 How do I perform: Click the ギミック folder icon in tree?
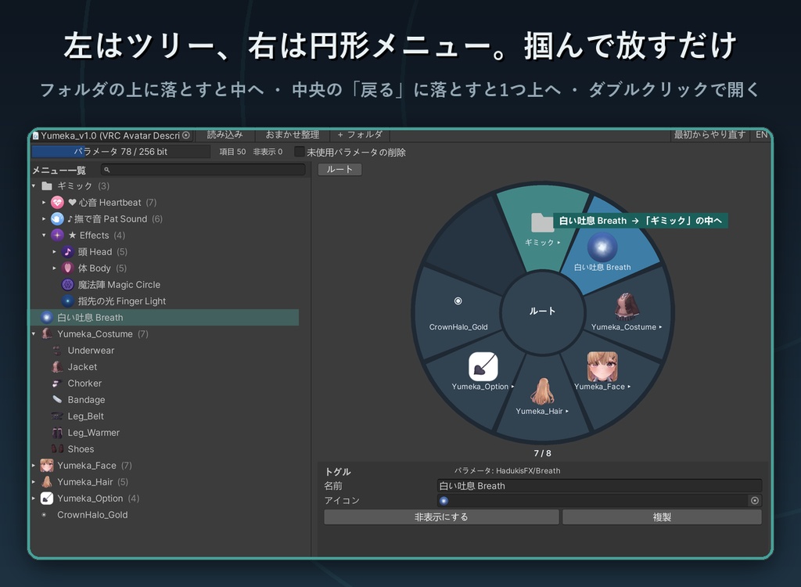pos(47,185)
